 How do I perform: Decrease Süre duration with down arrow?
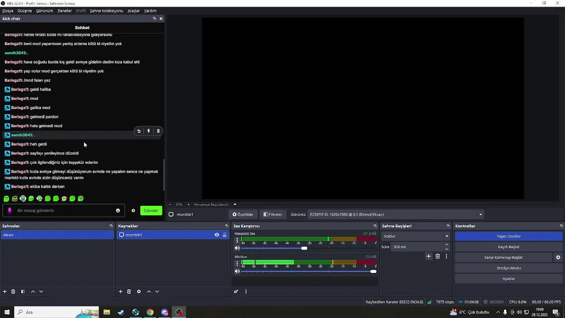click(447, 249)
